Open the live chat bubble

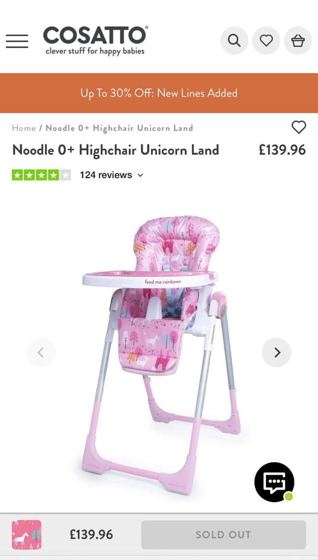click(x=274, y=482)
